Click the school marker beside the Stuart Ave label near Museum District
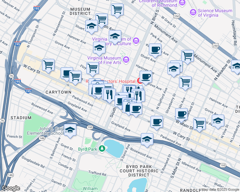 pyautogui.click(x=91, y=26)
